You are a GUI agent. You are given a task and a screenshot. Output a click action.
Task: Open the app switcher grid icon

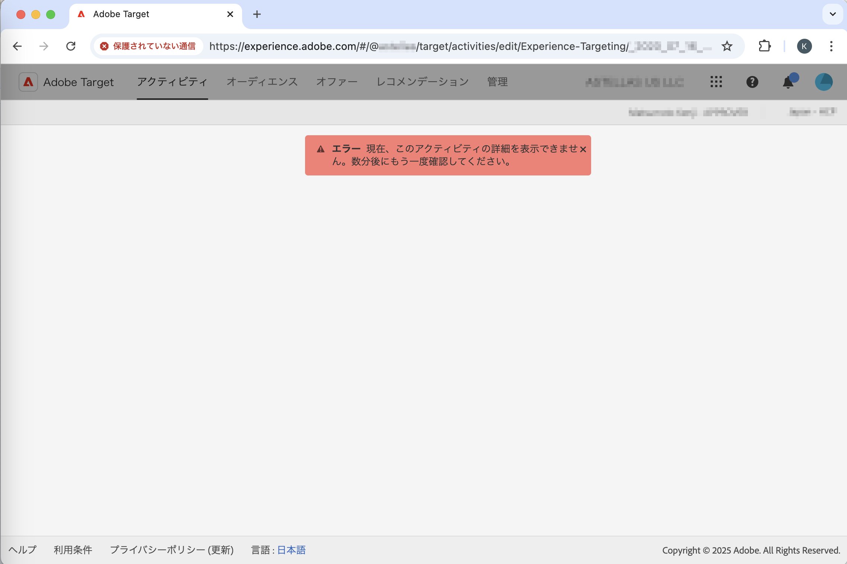point(716,82)
